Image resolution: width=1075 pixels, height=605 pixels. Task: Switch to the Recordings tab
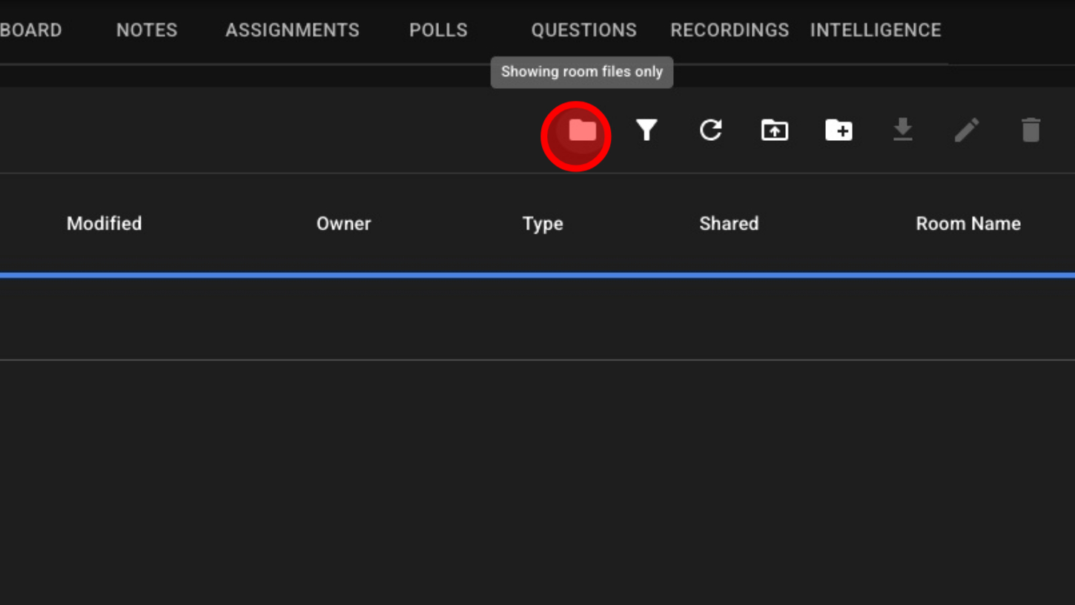click(x=730, y=30)
